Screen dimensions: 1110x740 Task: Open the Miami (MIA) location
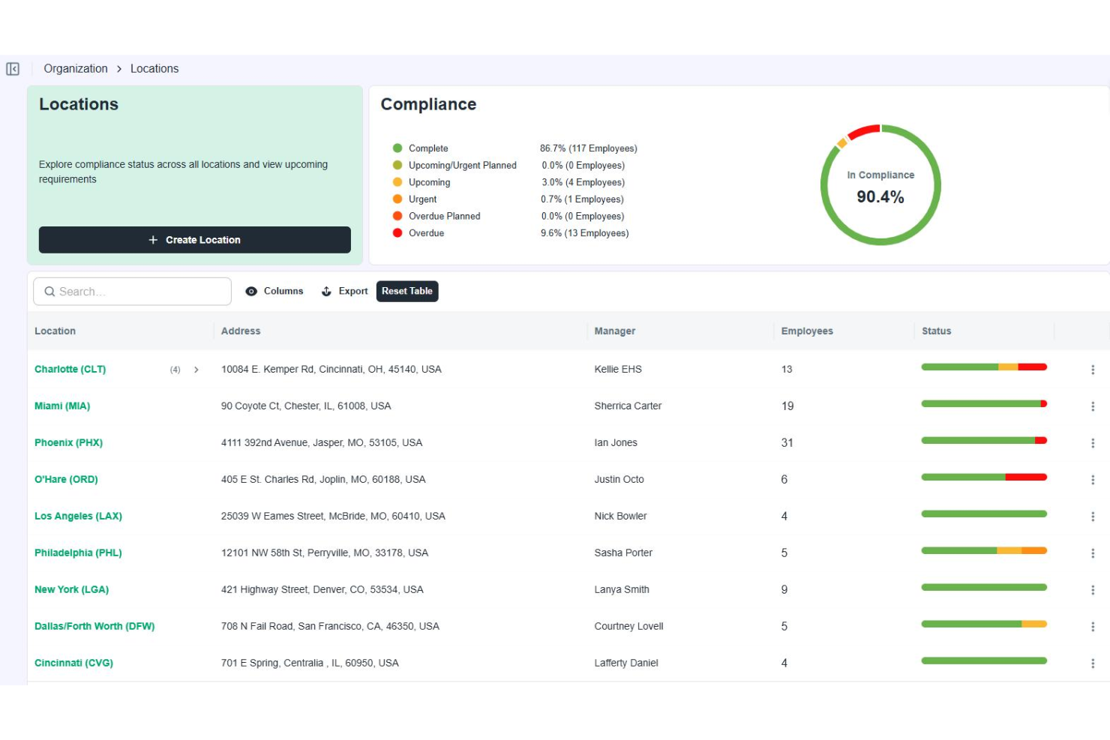[x=62, y=406]
